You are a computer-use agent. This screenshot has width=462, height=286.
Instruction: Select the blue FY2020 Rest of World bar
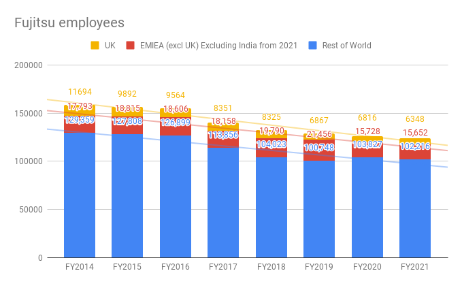[x=367, y=208]
